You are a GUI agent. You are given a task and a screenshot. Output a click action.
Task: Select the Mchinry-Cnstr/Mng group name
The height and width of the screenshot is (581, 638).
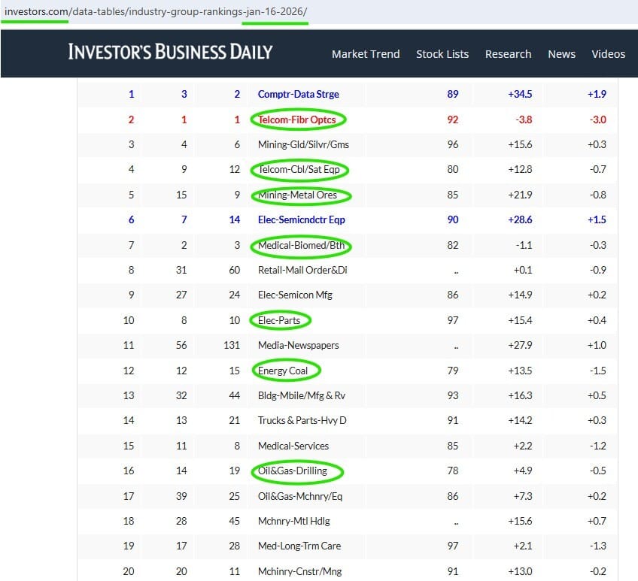[299, 572]
